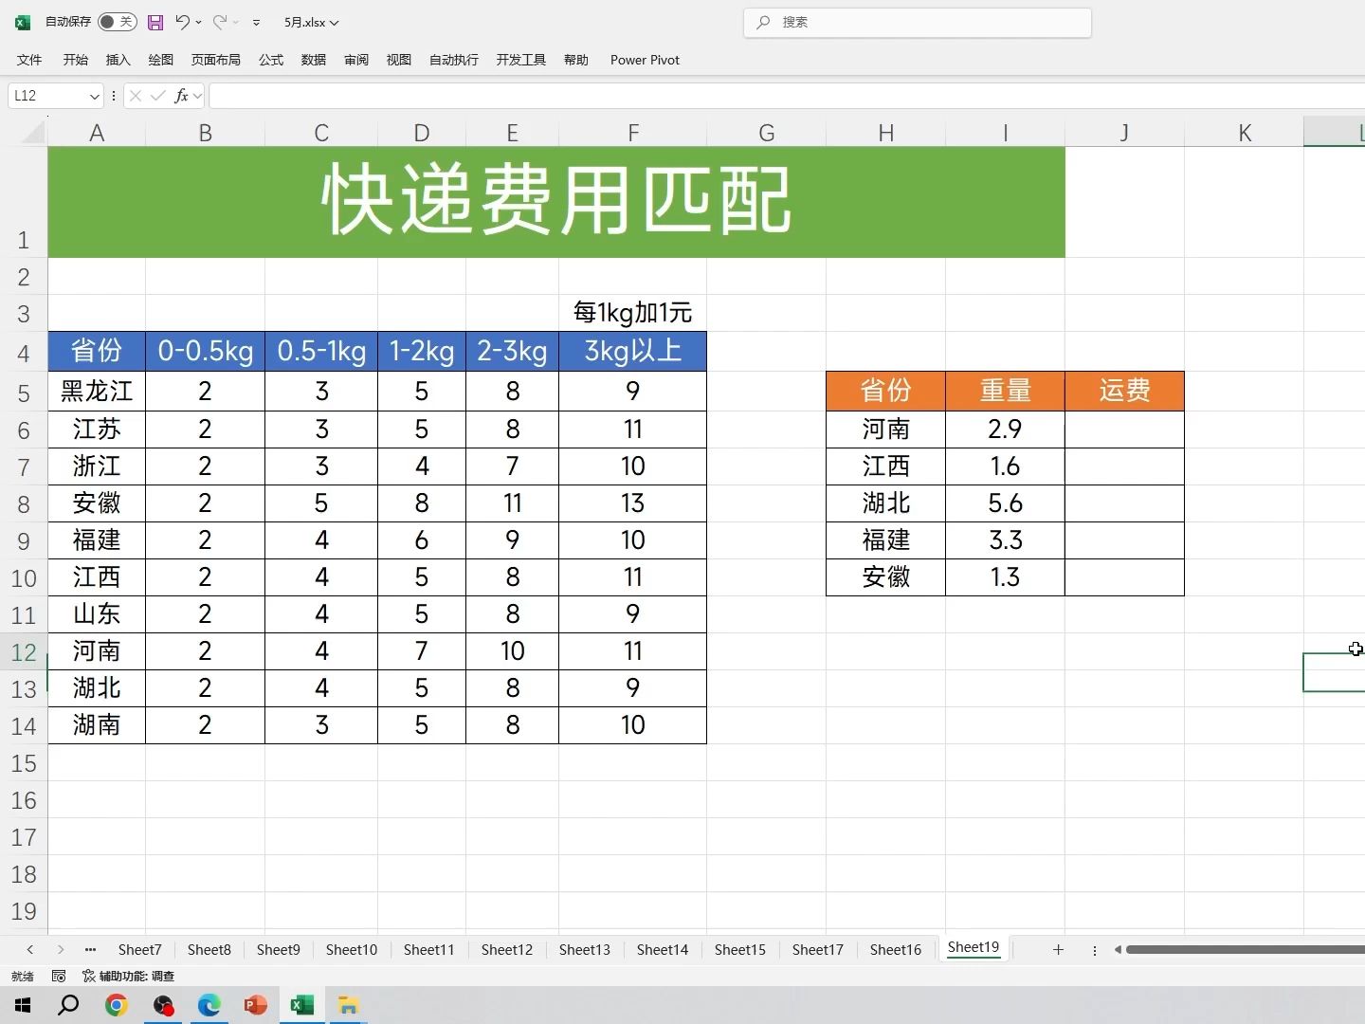Open File Explorer from taskbar

point(348,1005)
